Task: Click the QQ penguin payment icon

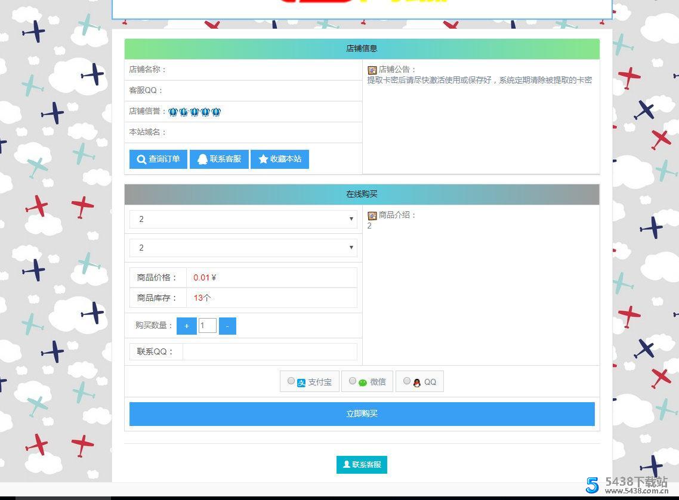Action: tap(416, 382)
